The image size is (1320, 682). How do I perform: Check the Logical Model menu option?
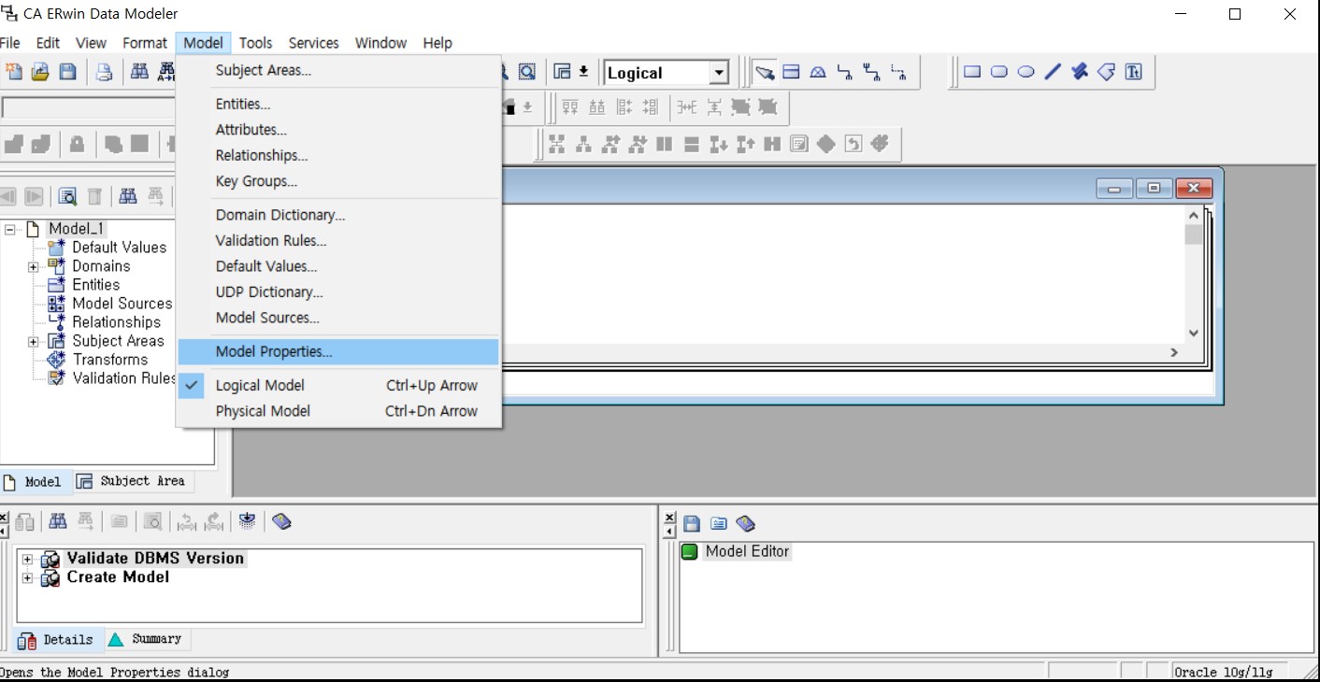[x=338, y=385]
